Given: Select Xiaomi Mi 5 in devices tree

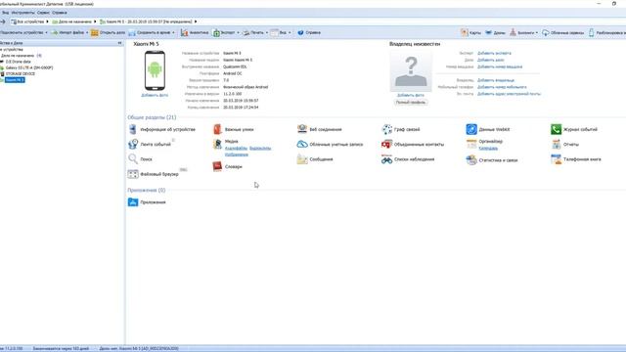Looking at the screenshot, I should (15, 80).
